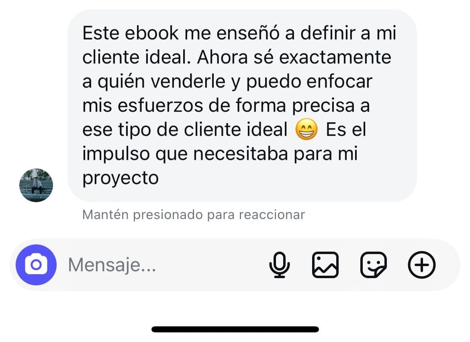Click the word 'esfuerzos' in the bubble

[x=160, y=105]
